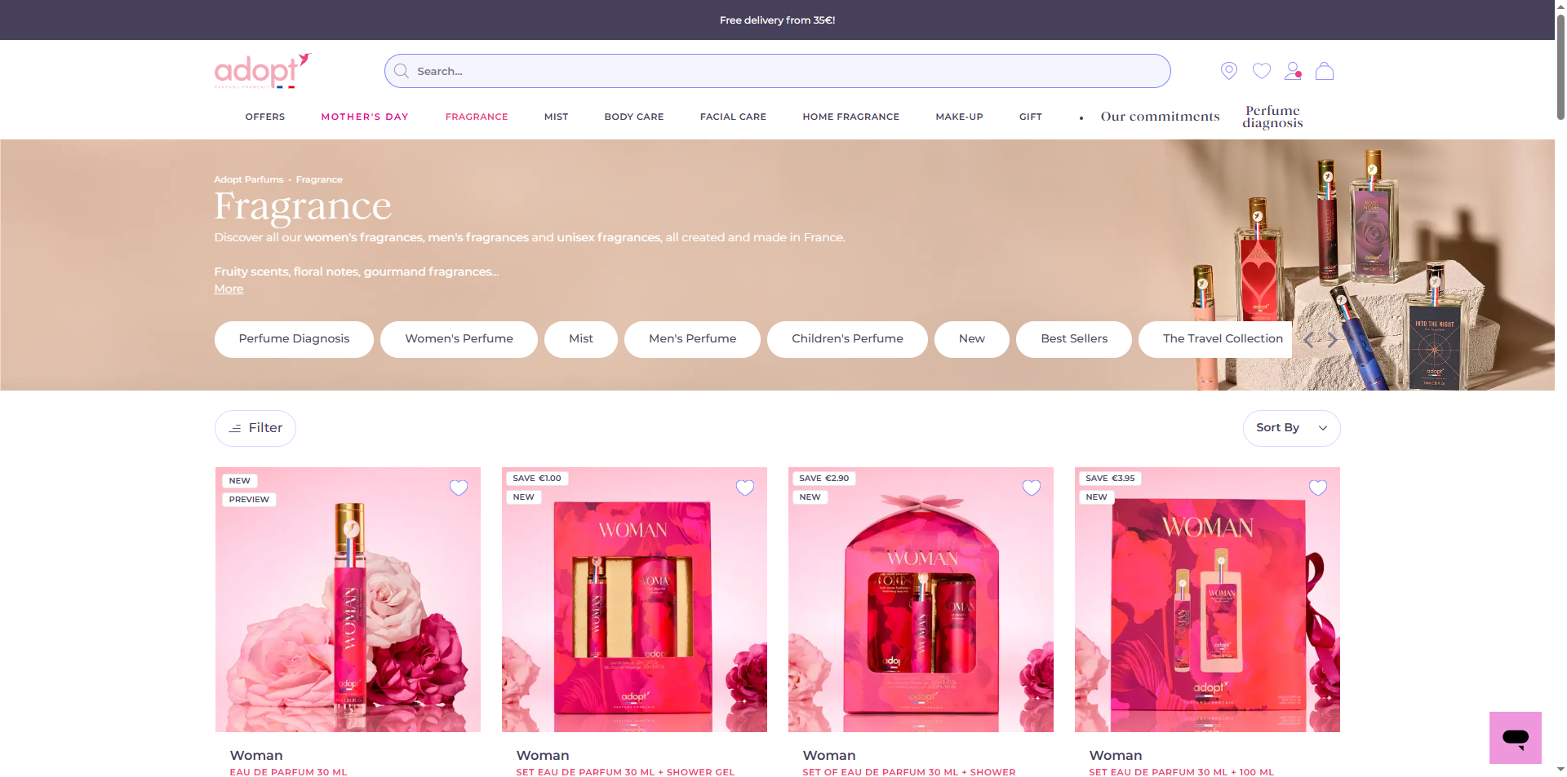Go to Adopt Parfums breadcrumb link
Screen dimensions: 1567x777
coord(249,179)
